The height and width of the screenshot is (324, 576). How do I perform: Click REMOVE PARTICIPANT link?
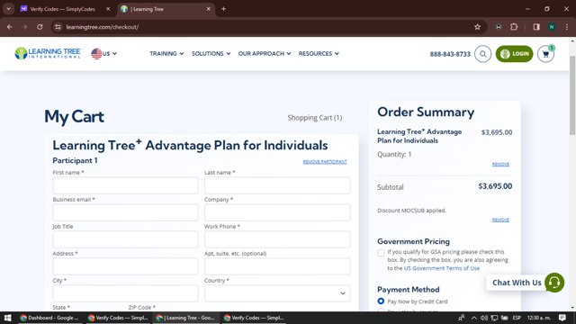[324, 162]
